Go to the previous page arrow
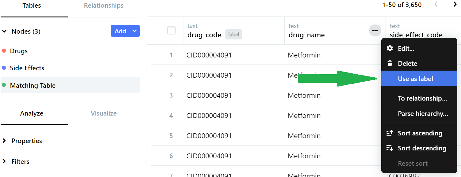This screenshot has width=461, height=177. click(x=436, y=5)
